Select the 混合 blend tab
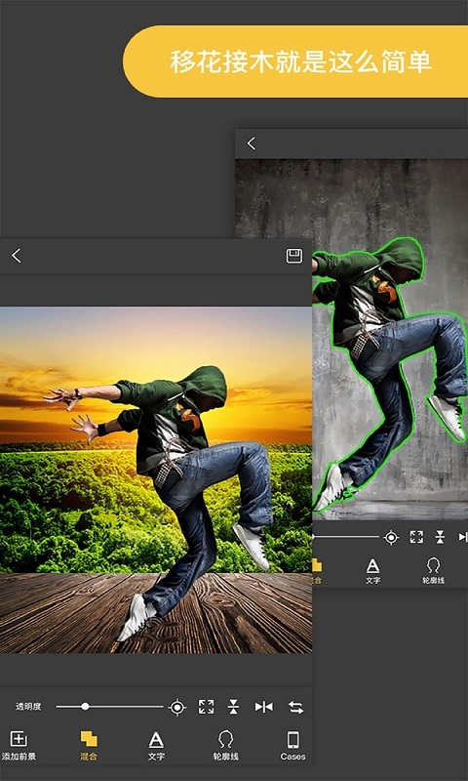 [89, 746]
